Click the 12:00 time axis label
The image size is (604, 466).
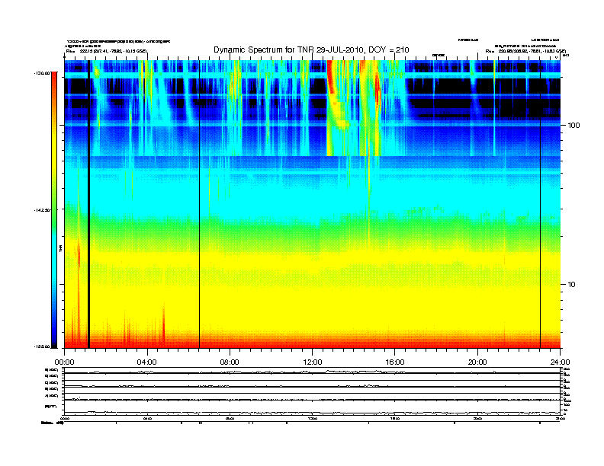pyautogui.click(x=313, y=362)
